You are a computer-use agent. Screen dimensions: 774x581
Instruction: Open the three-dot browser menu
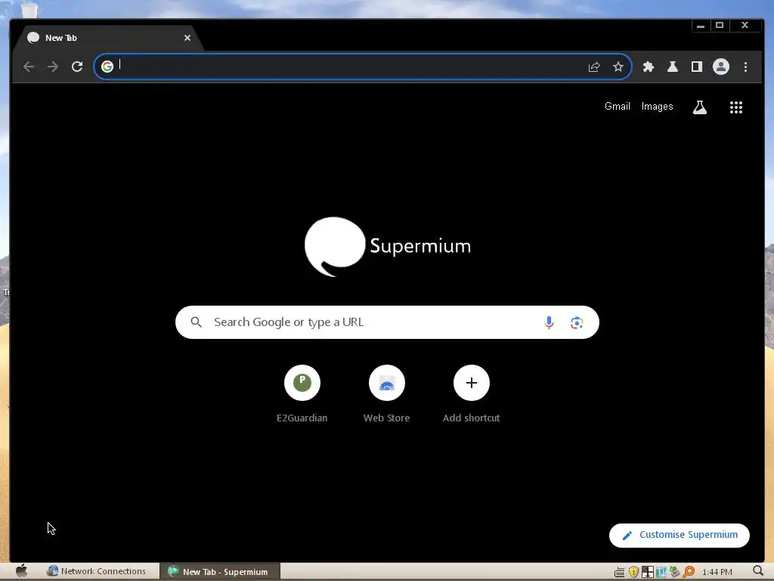[x=745, y=67]
